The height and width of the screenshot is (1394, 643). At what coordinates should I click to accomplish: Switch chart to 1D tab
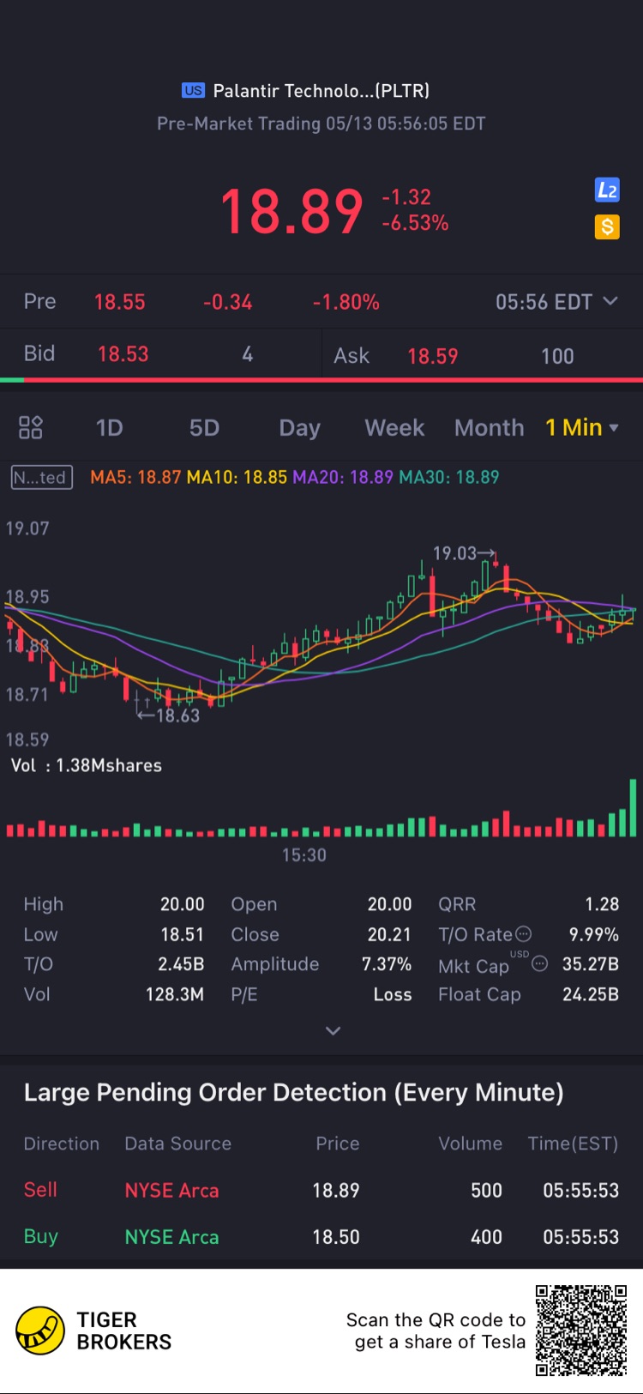click(x=109, y=427)
